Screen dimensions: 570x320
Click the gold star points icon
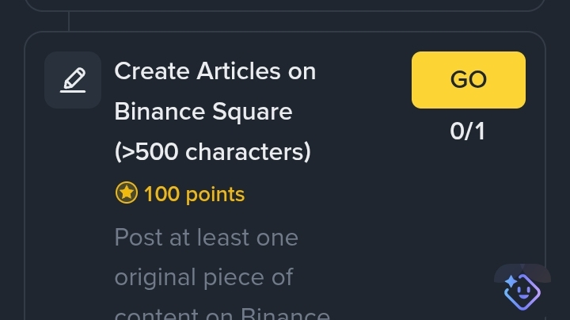126,192
